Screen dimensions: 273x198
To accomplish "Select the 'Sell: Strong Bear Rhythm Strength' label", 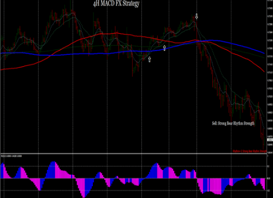I will [x=233, y=123].
